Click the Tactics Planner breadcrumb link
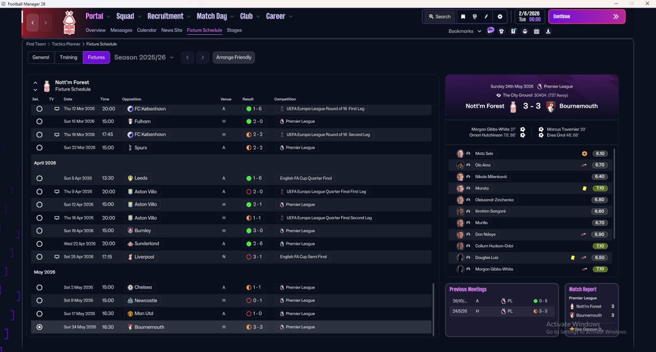This screenshot has height=352, width=656. tap(66, 44)
